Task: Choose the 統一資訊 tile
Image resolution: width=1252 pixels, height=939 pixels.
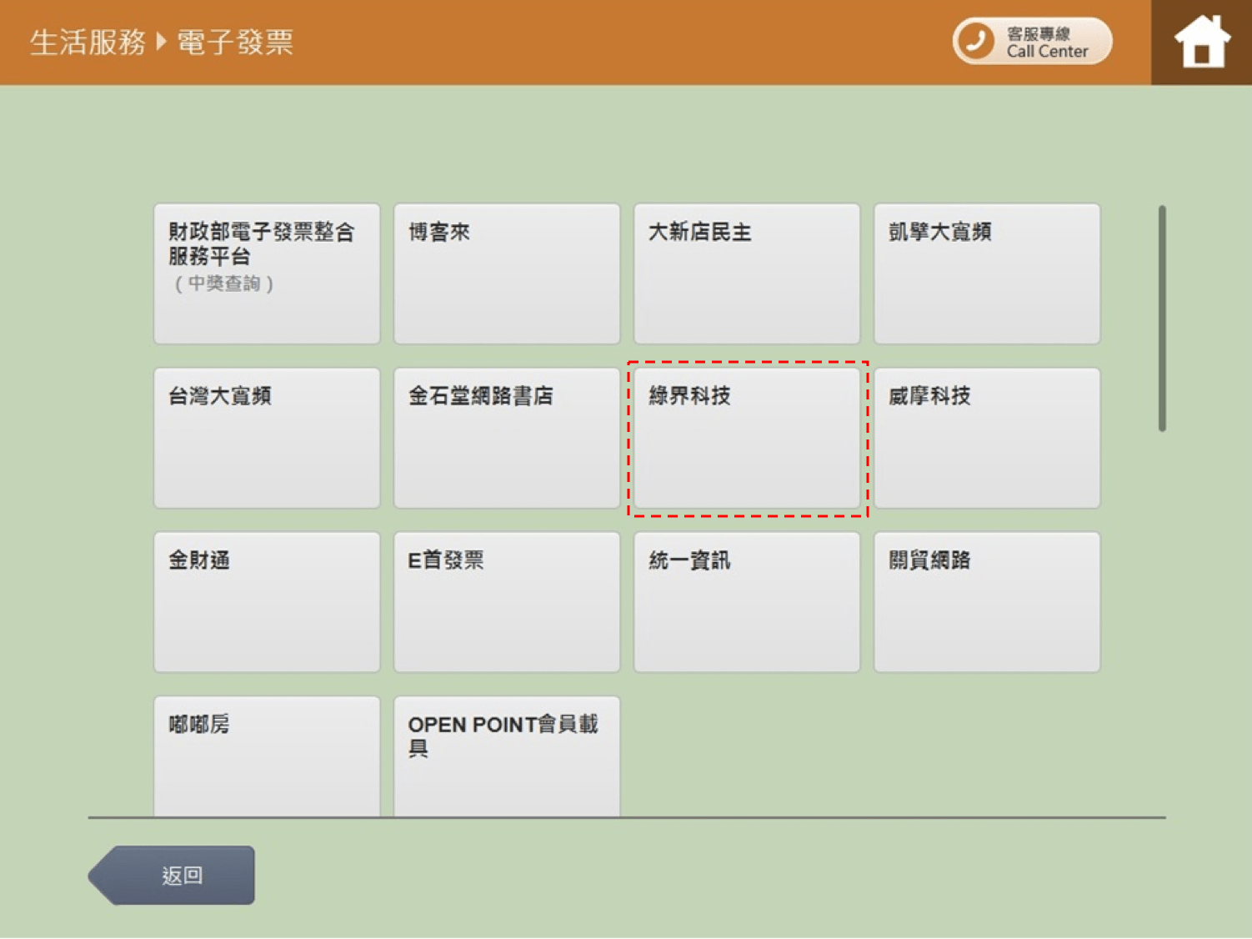Action: pos(747,602)
